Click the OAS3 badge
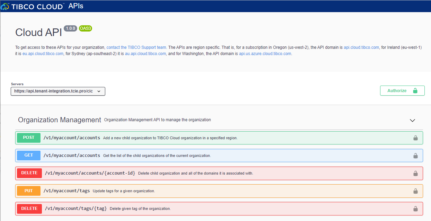Viewport: 431px width, 221px height. (85, 28)
